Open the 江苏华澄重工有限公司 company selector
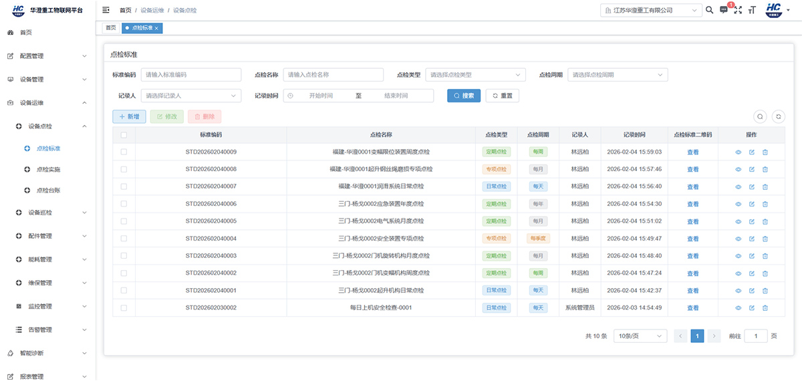The image size is (802, 381). pos(651,10)
